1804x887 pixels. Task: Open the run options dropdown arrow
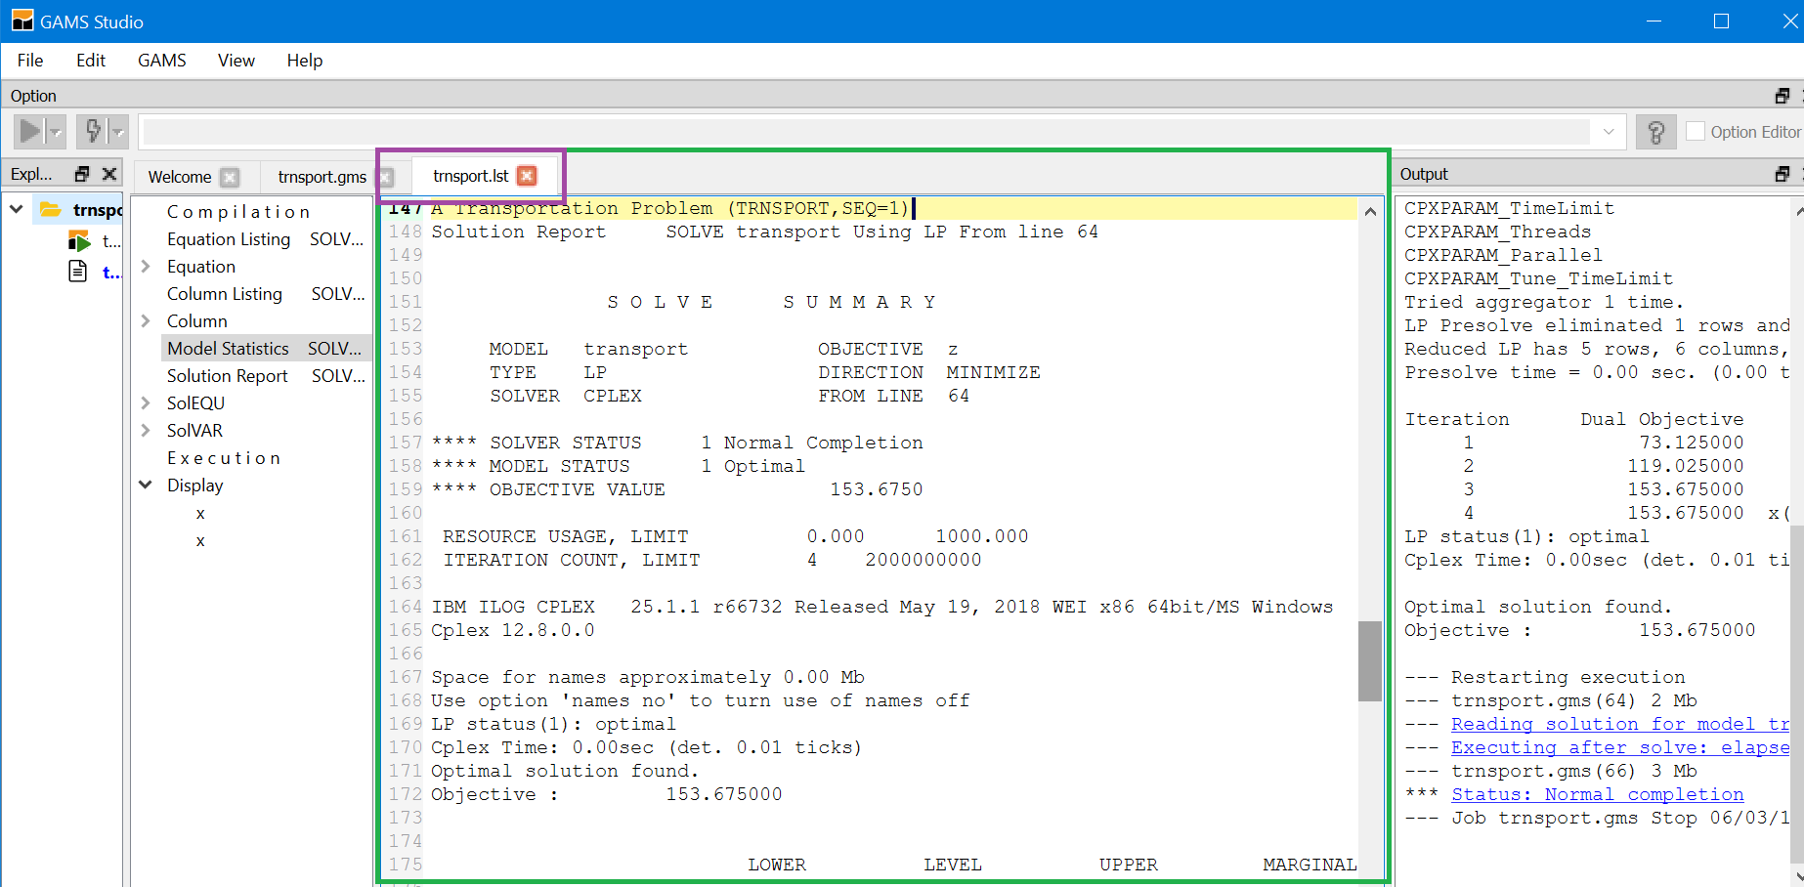[x=56, y=131]
